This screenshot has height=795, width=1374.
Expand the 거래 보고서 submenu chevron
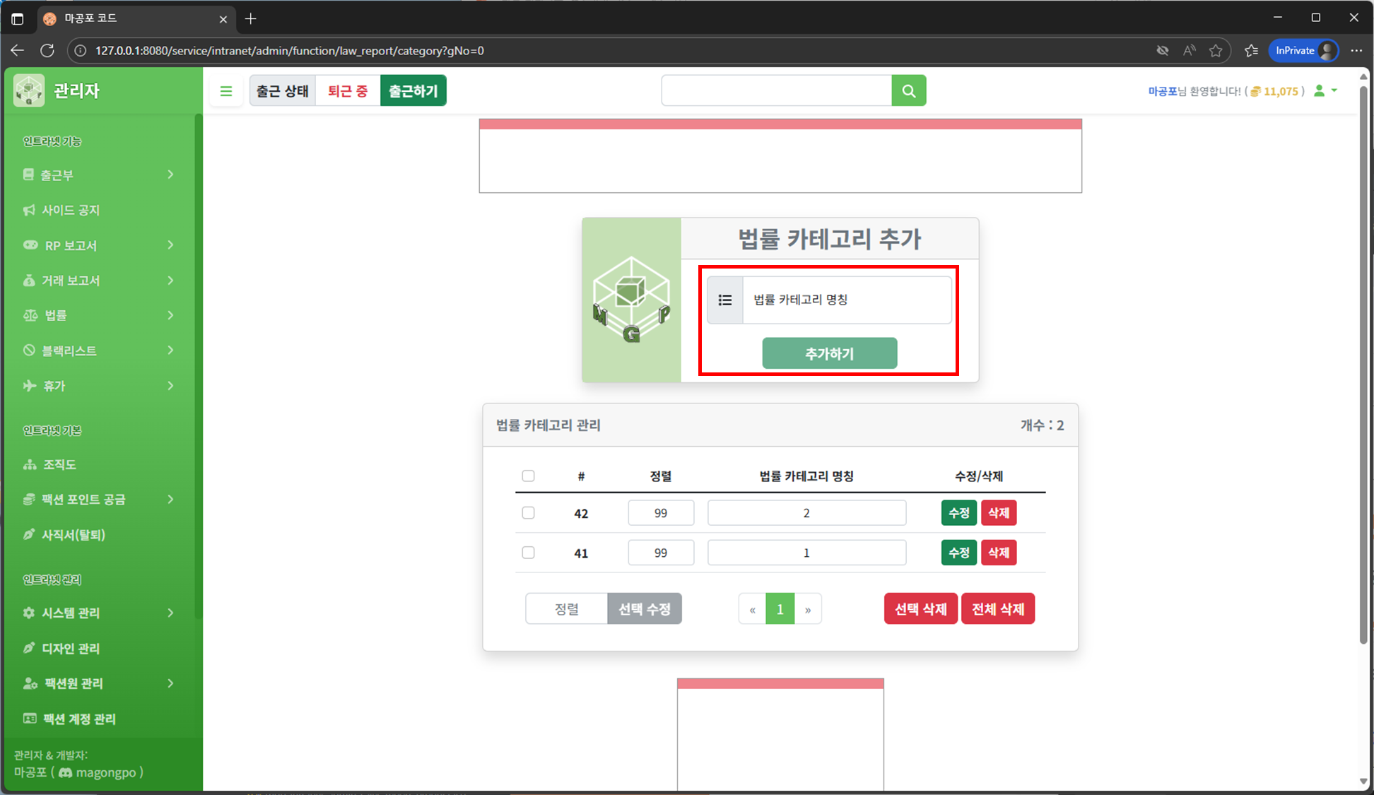(170, 281)
